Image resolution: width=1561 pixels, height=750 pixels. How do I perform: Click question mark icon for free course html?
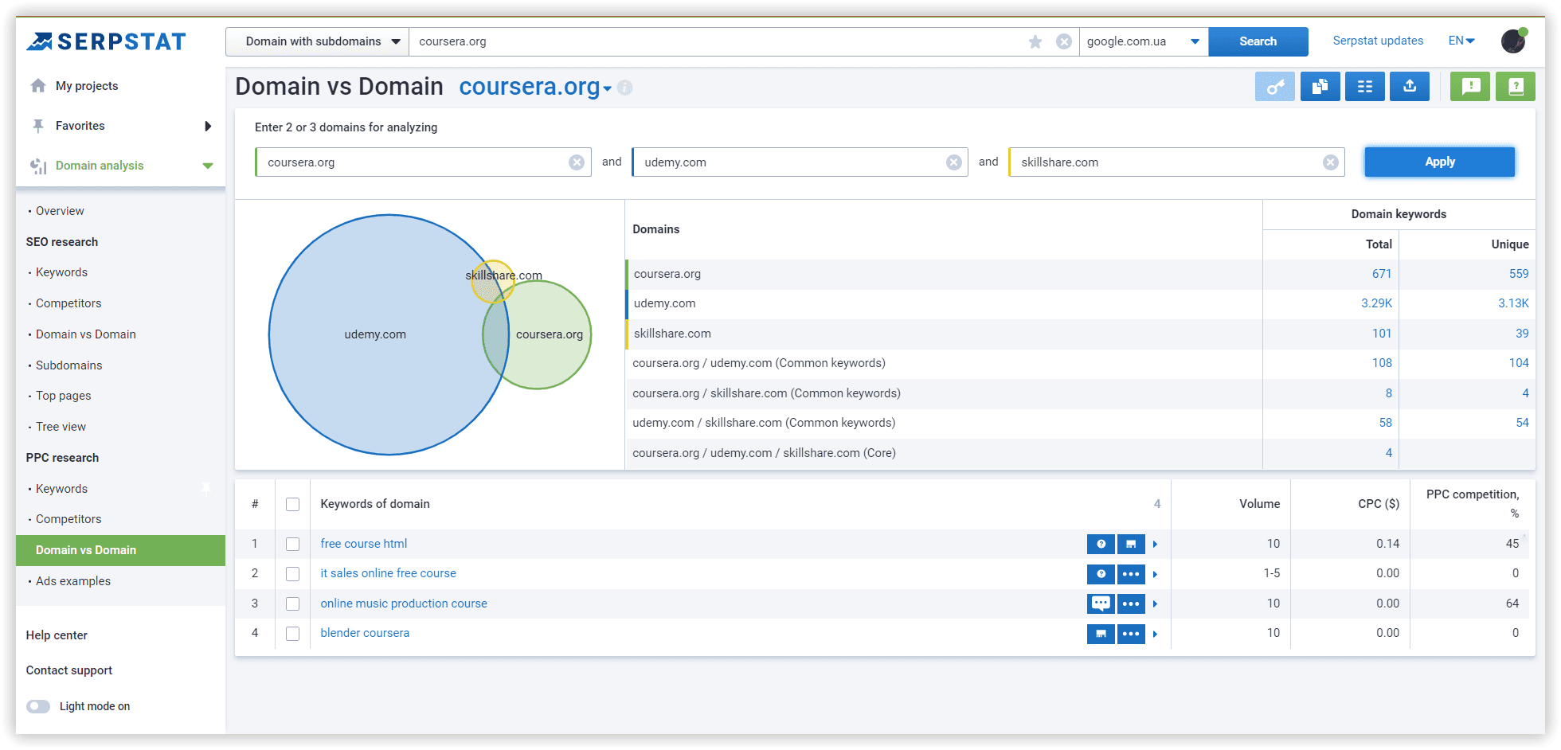pyautogui.click(x=1101, y=544)
